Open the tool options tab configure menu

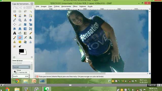pyautogui.click(x=32, y=57)
